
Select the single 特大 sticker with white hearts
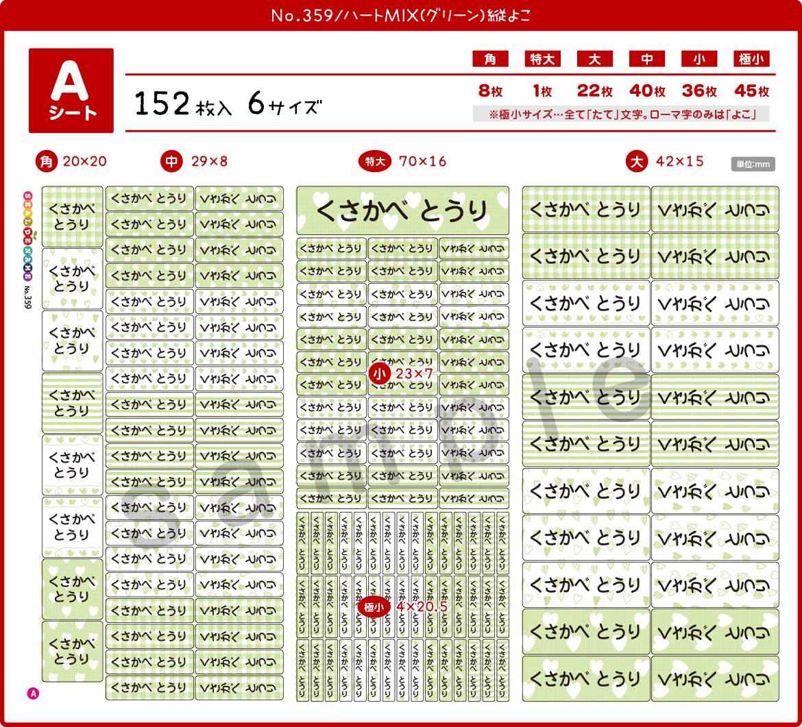coord(402,210)
